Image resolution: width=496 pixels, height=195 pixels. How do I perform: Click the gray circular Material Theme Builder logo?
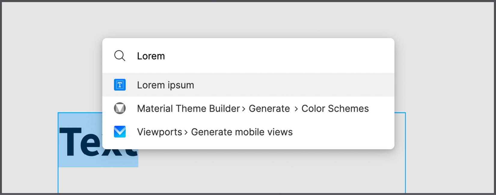[120, 108]
